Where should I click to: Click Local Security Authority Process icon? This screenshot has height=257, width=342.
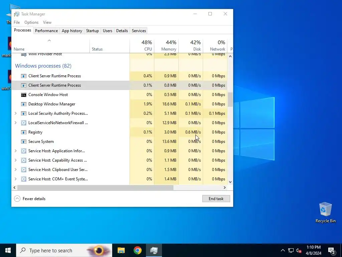(x=24, y=113)
